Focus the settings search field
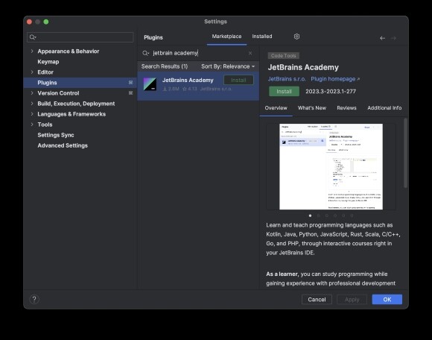 [x=80, y=37]
